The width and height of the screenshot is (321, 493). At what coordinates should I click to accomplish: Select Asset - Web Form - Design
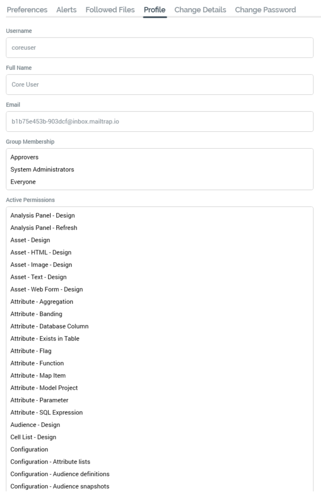pyautogui.click(x=47, y=289)
